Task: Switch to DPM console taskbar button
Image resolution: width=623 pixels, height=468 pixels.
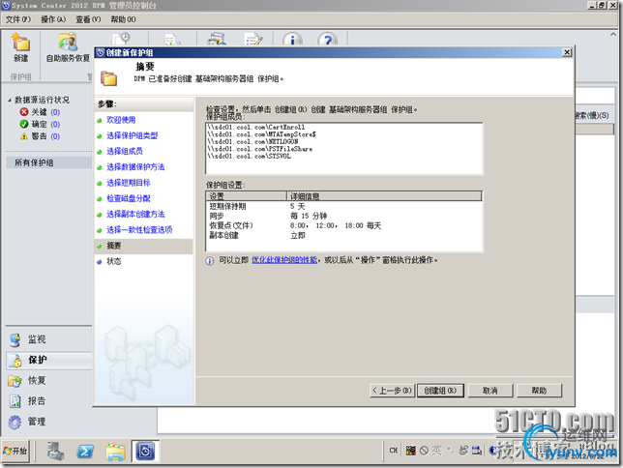Action: pos(145,452)
